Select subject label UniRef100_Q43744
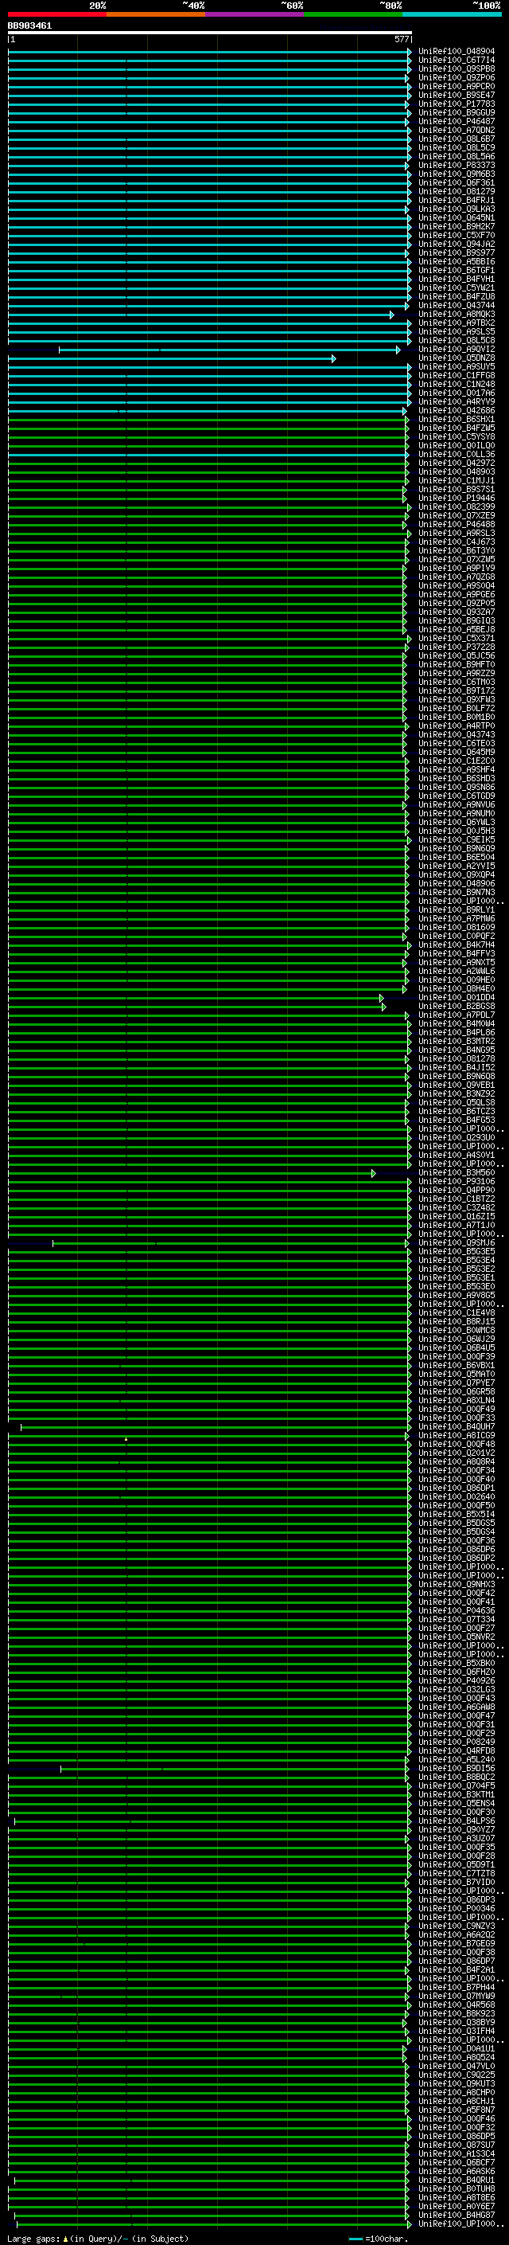The width and height of the screenshot is (509, 2245). (x=456, y=306)
